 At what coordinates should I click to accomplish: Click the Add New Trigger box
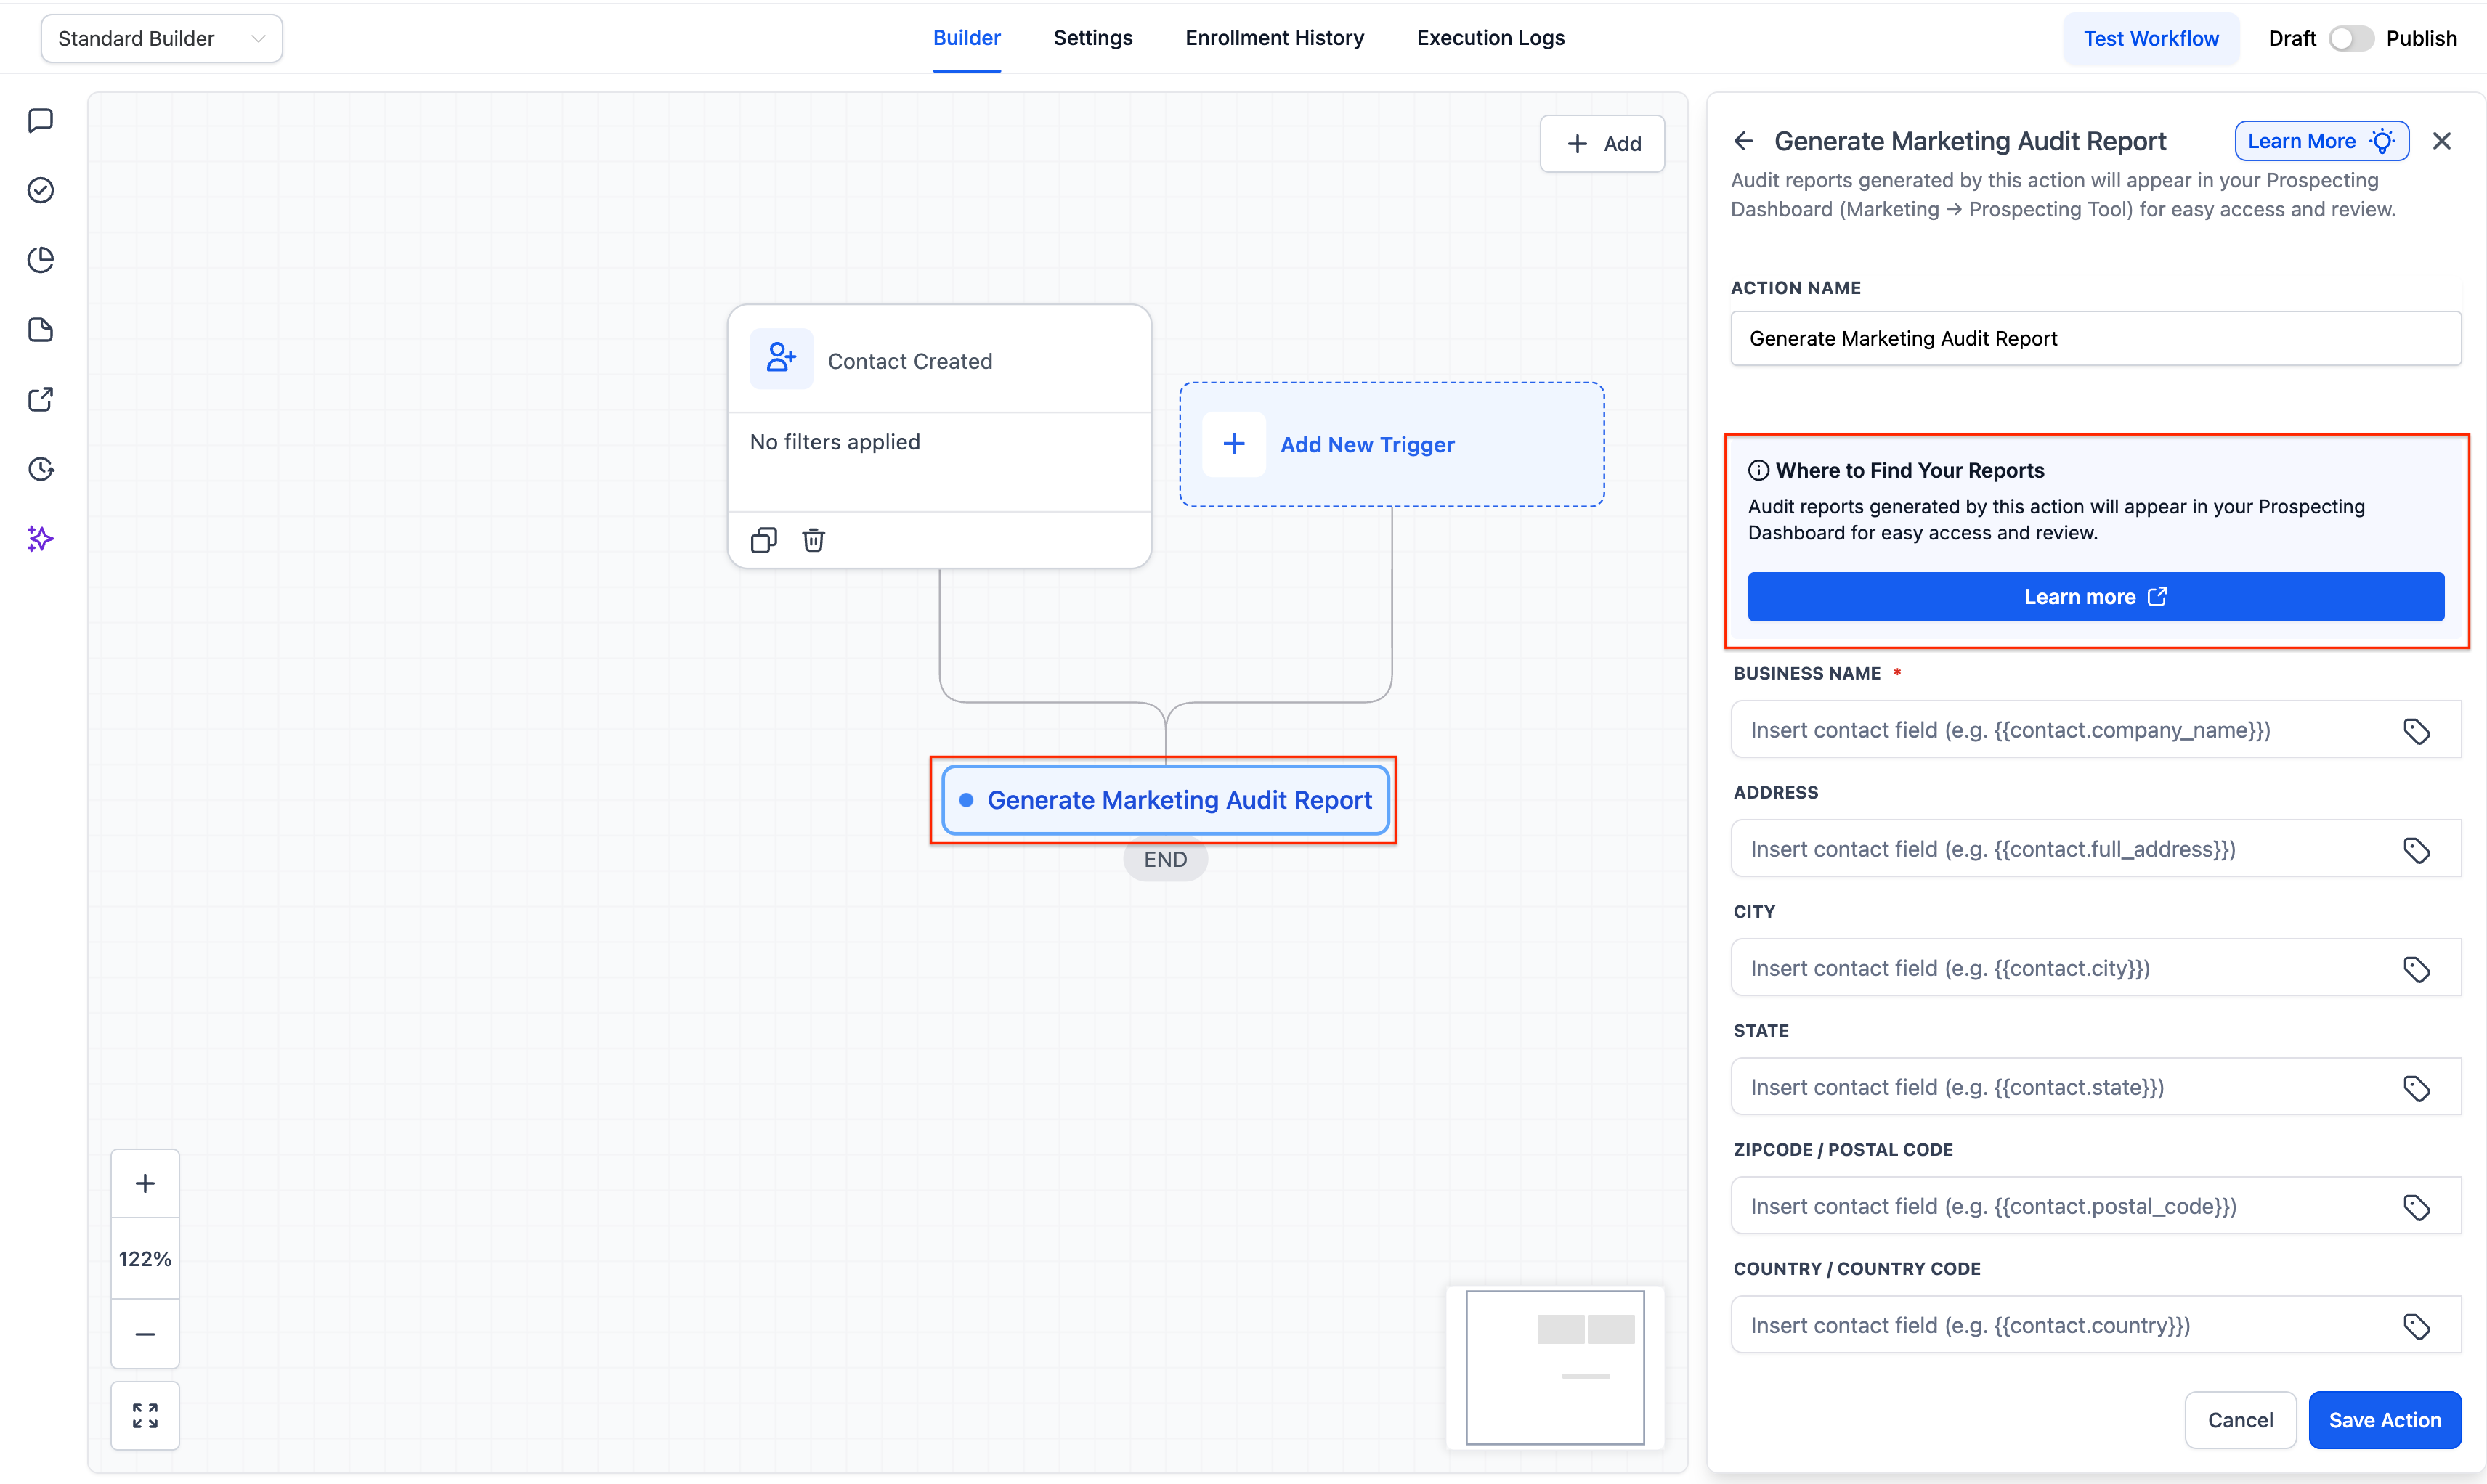click(x=1392, y=444)
